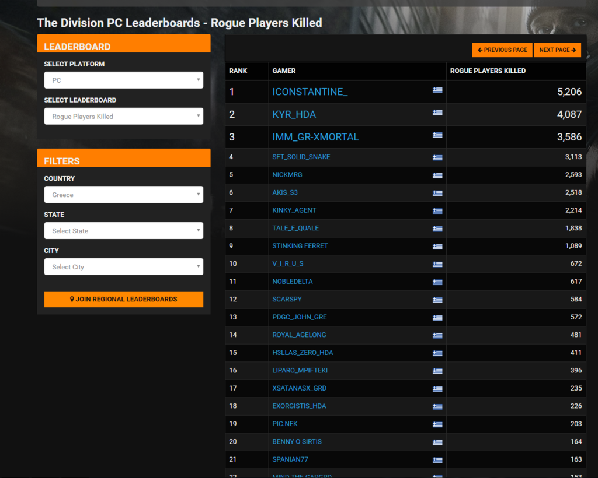Click the flag icon in SFT_SOLID_SNAKE row
Screen dimensions: 598x478
tap(437, 157)
